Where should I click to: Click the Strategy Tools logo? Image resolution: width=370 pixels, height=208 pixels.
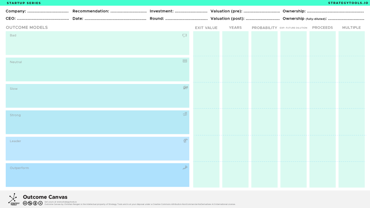[x=13, y=199]
